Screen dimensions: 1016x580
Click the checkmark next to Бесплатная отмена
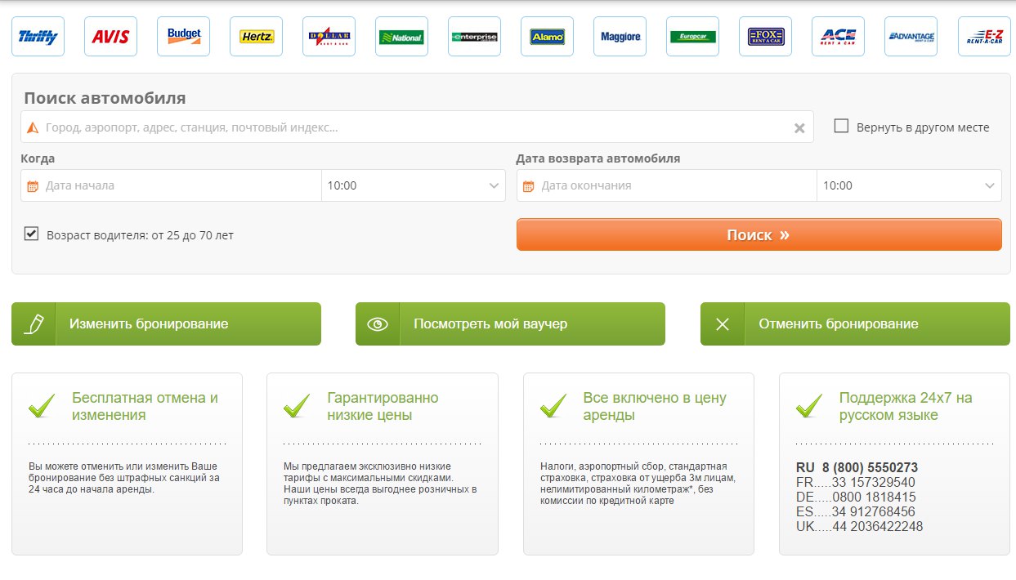tap(42, 405)
